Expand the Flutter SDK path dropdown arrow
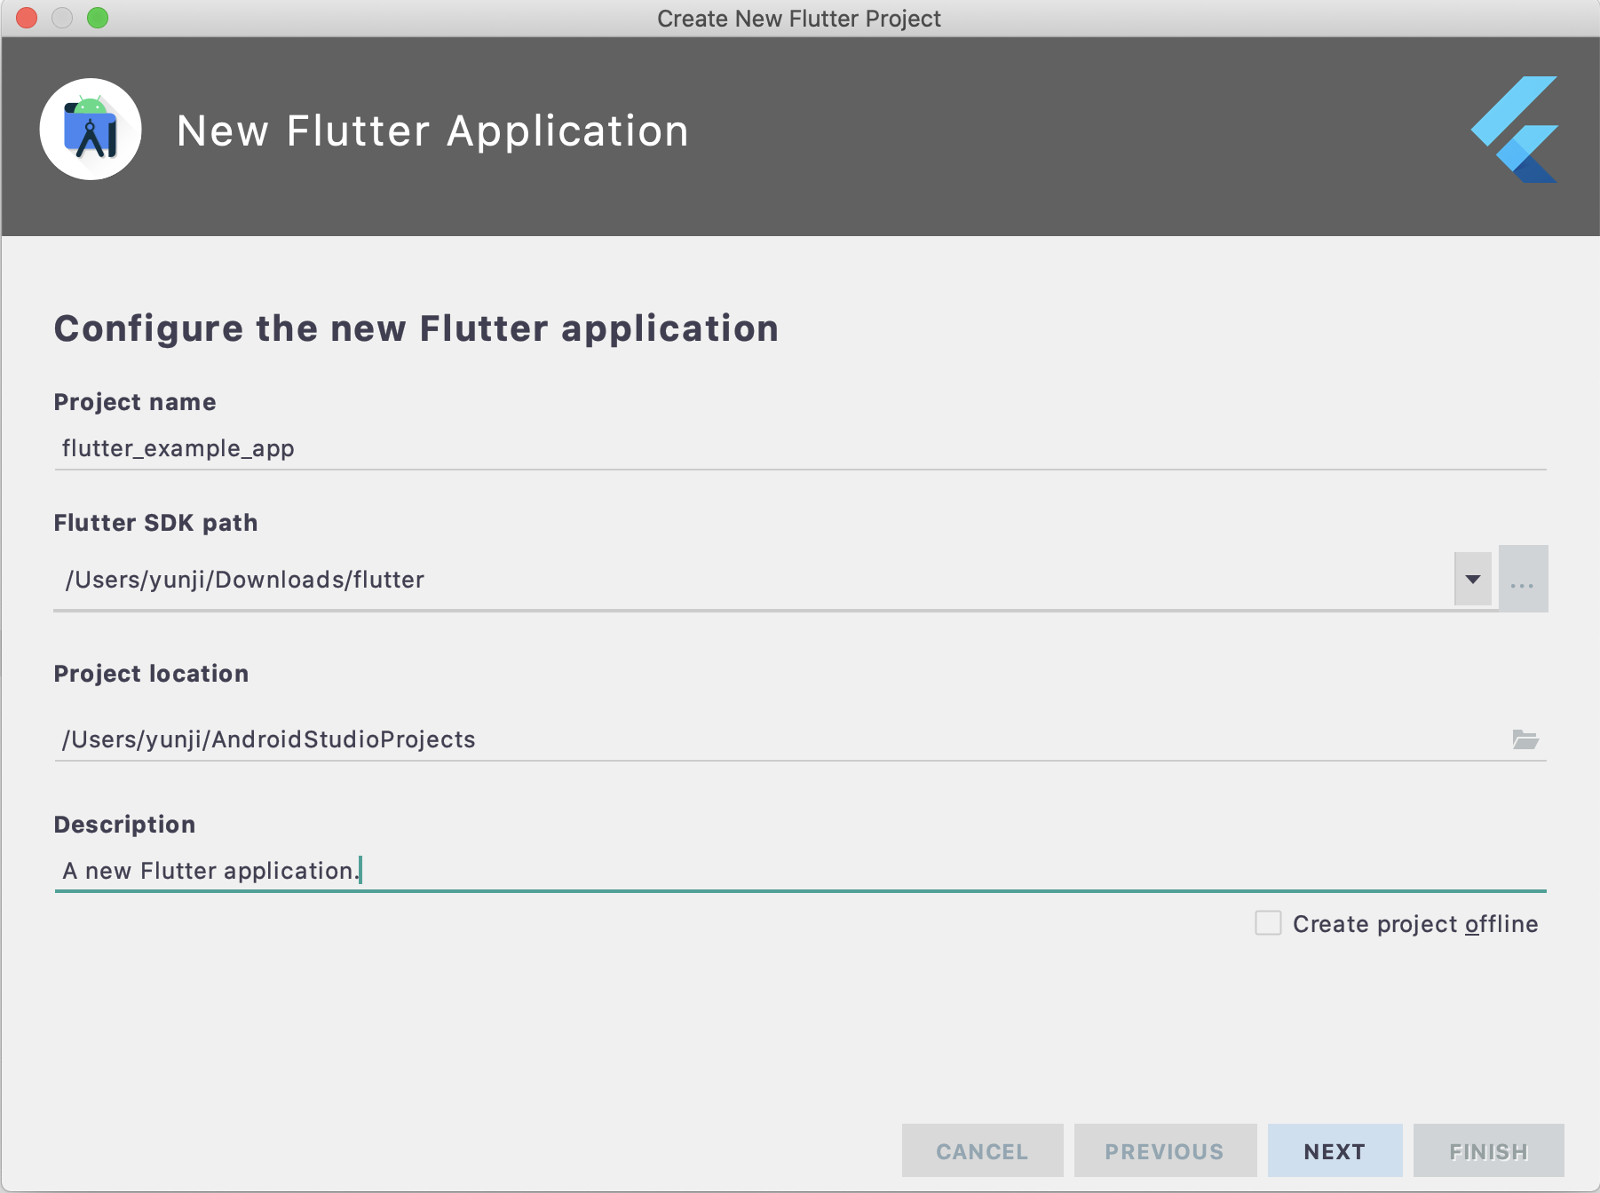The image size is (1600, 1193). [1473, 580]
